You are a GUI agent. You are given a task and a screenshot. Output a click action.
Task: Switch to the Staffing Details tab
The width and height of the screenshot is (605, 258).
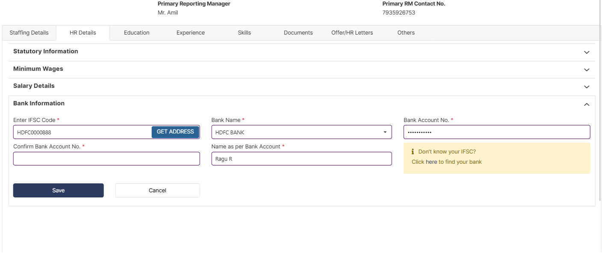point(29,33)
